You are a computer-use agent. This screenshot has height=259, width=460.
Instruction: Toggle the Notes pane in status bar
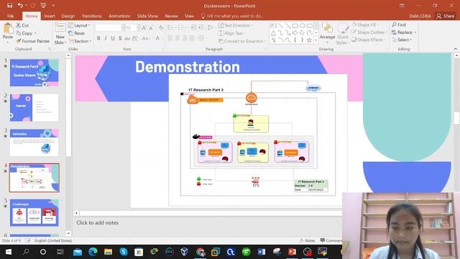tap(307, 240)
